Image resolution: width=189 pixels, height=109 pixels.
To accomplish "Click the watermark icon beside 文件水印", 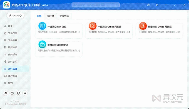I will point(5,62).
